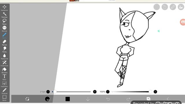The width and height of the screenshot is (185, 104).
Task: Select the Brush tool
Action: point(5,36)
